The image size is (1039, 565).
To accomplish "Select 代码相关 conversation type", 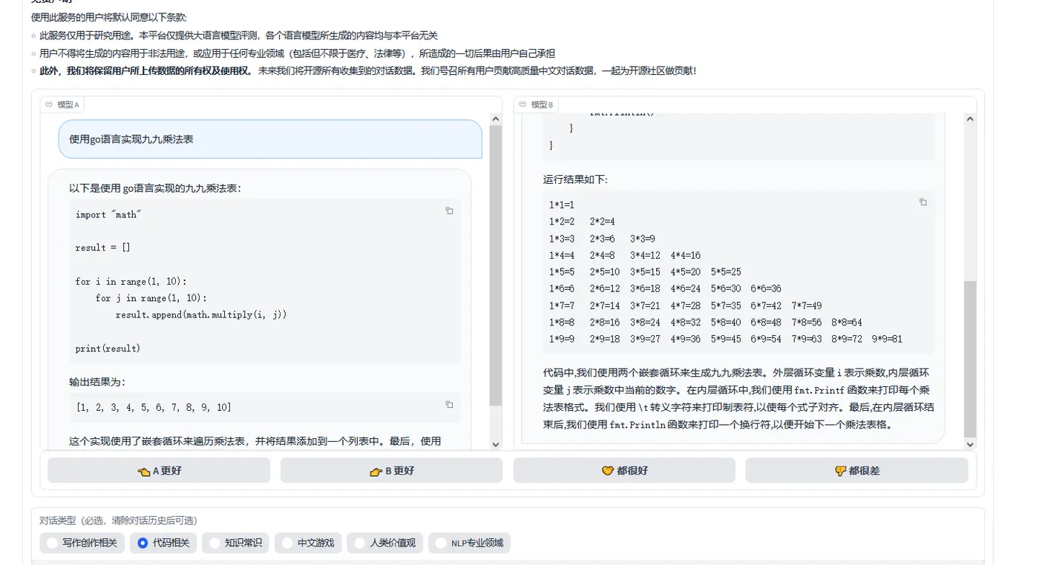I will pos(163,543).
